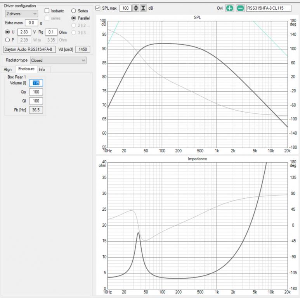The height and width of the screenshot is (298, 300).
Task: Select Parallel wiring radio button
Action: pos(73,18)
